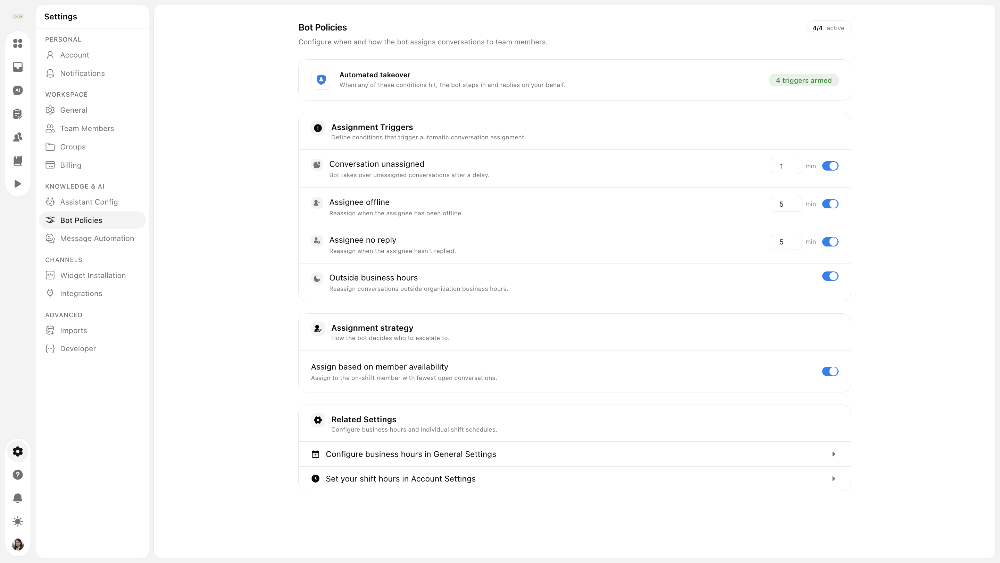The image size is (1000, 563).
Task: Click the user avatar thumbnail
Action: [x=17, y=544]
